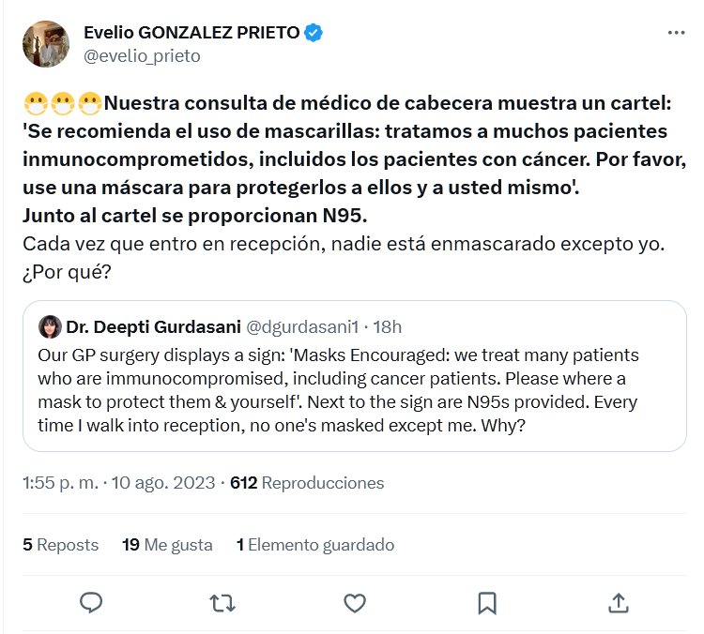Click Dr. Deepti Gurdasani's small avatar
This screenshot has height=634, width=704.
pos(50,327)
